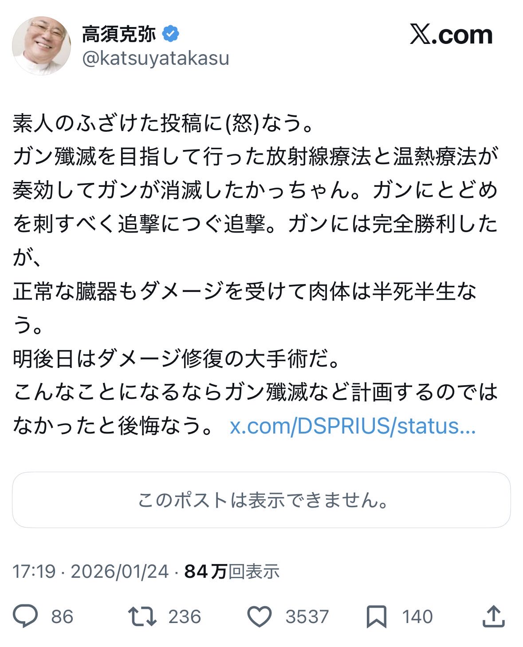Click the 140 bookmarks count
523x647 pixels.
click(417, 617)
